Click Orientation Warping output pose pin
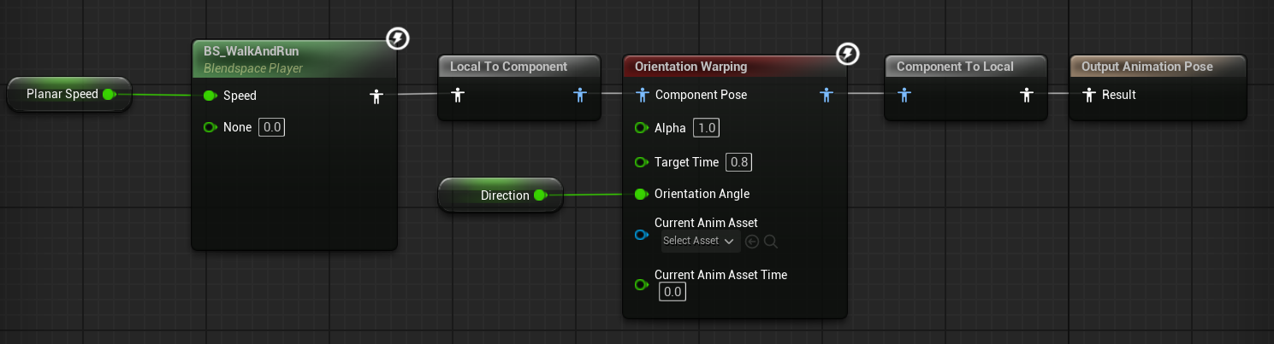This screenshot has width=1274, height=344. [x=826, y=95]
